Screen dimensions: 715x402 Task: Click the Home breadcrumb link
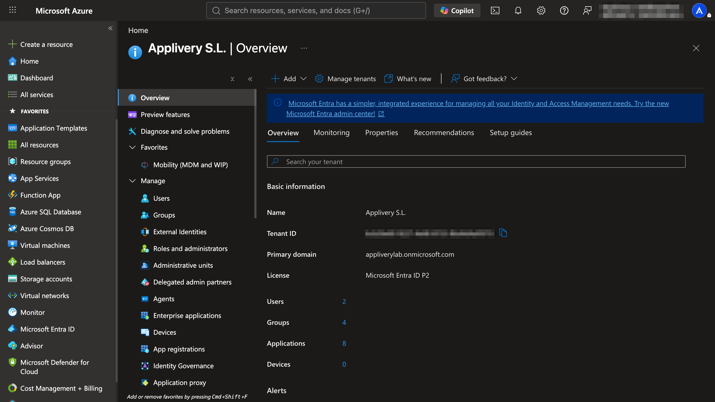[138, 30]
